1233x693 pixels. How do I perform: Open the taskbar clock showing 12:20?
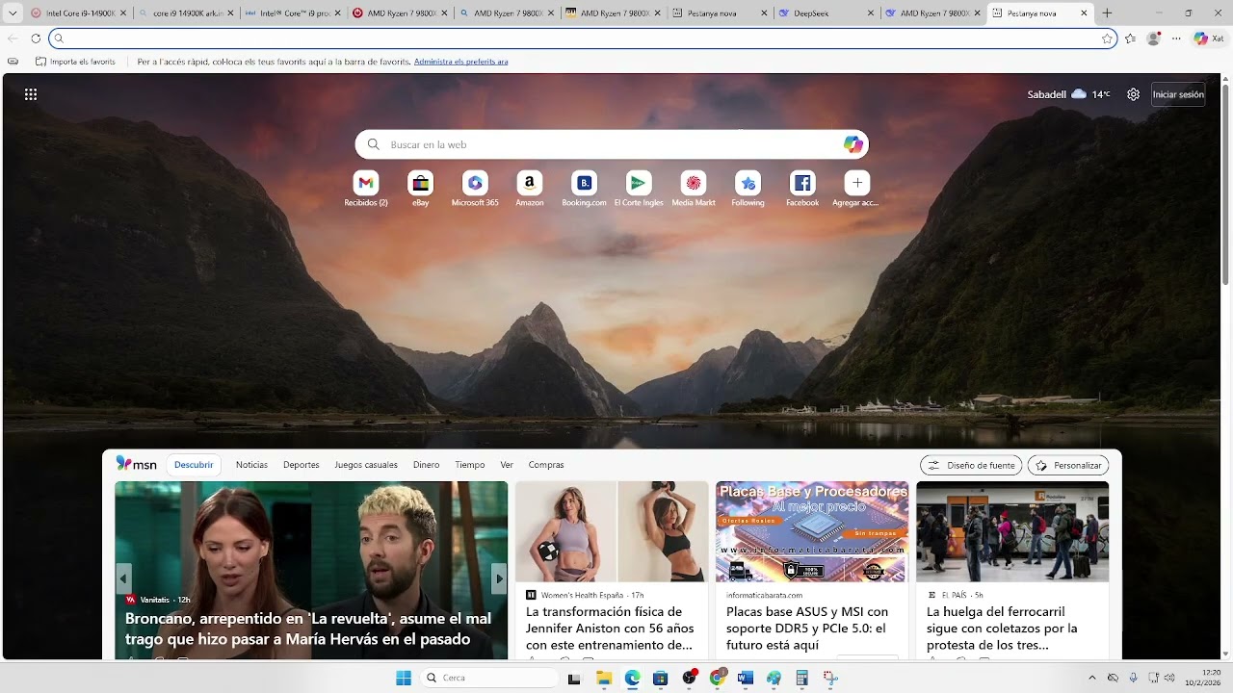(x=1203, y=678)
